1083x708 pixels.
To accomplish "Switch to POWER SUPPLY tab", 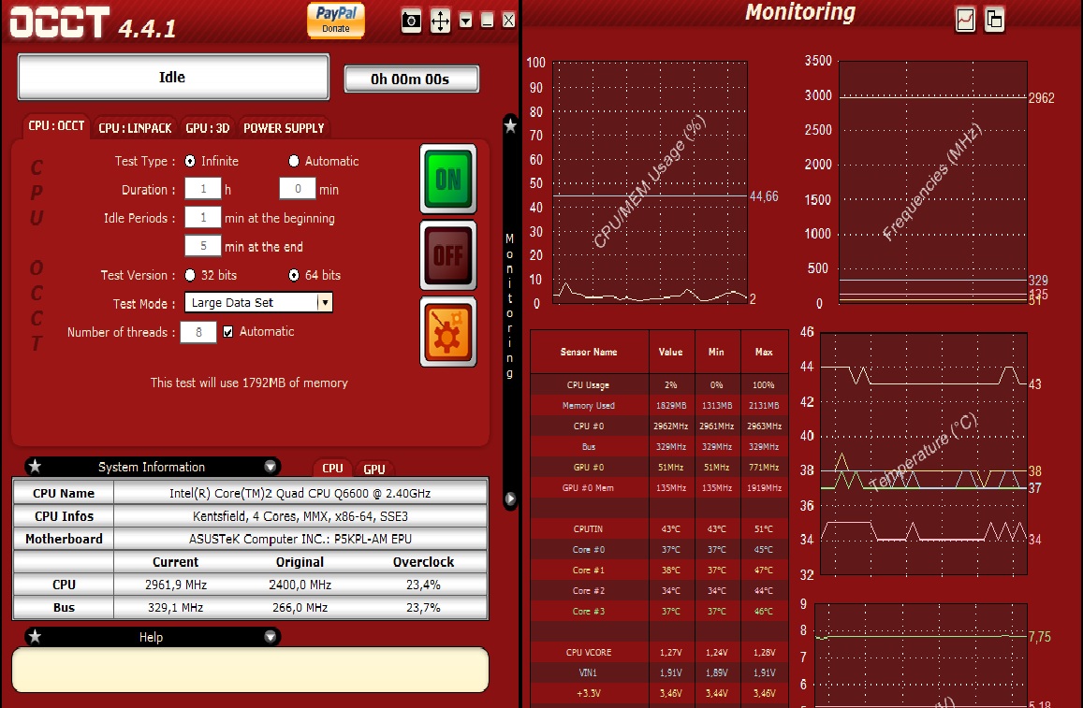I will (x=284, y=127).
